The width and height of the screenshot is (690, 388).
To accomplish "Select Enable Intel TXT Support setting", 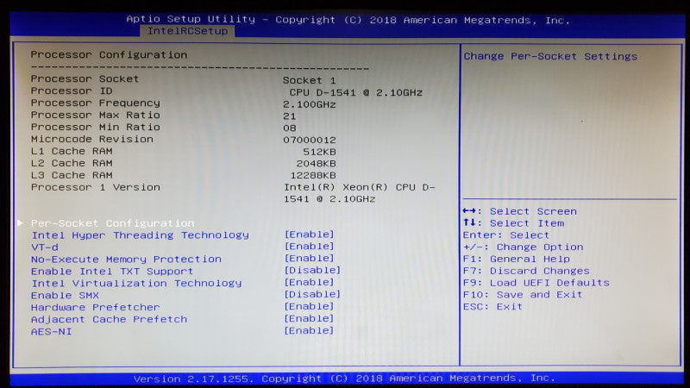I will (112, 272).
